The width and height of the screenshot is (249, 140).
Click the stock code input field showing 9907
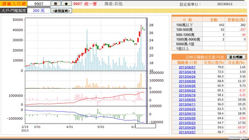pos(39,4)
